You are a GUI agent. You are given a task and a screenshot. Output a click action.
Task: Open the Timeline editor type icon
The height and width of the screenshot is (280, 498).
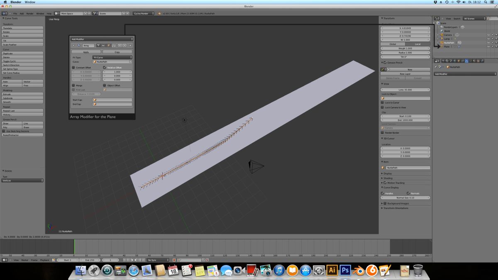[x=5, y=260]
